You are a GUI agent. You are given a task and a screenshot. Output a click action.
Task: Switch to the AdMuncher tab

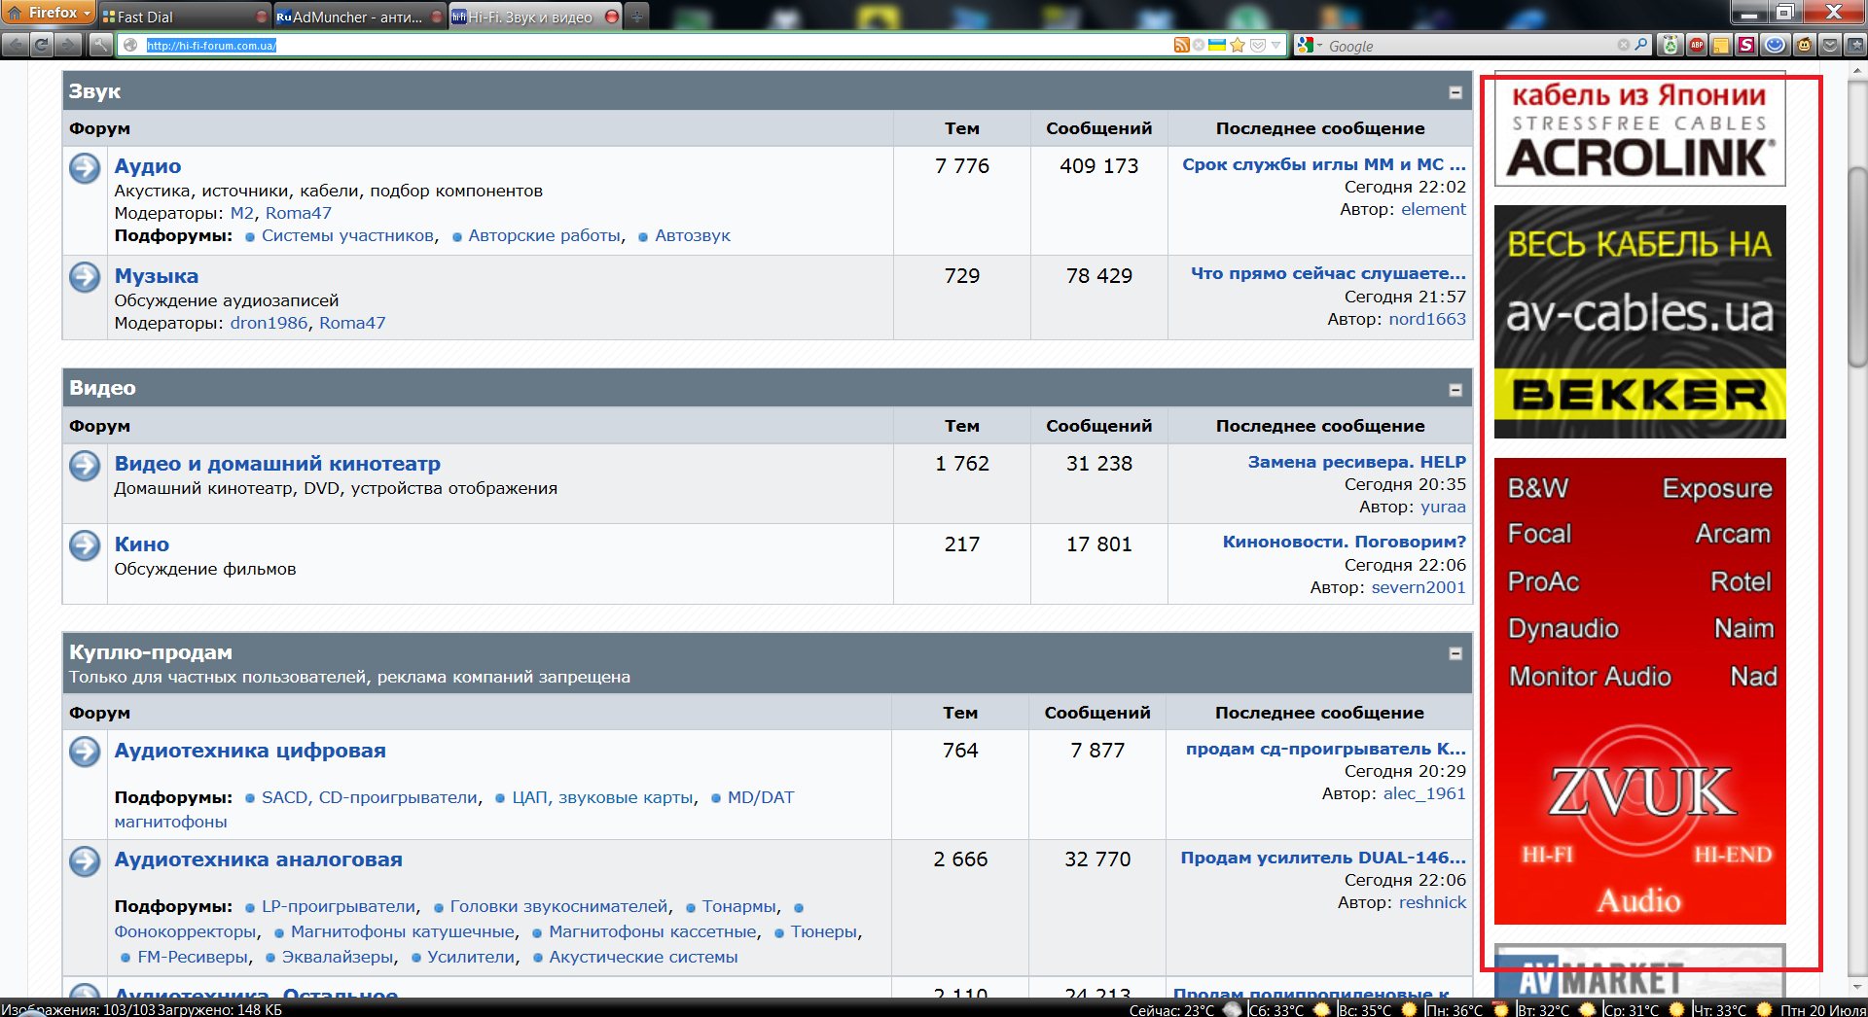[358, 17]
